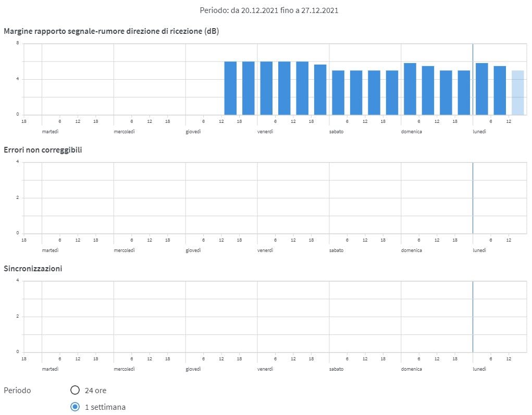
Task: Click "giovedì" label under the Sincronizzazioni chart
Action: (x=193, y=369)
